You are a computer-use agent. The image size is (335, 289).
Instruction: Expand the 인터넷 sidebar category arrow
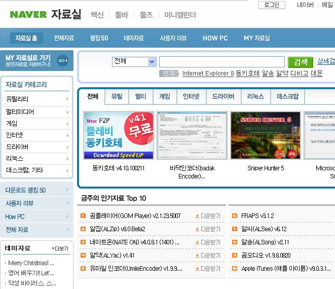coord(67,135)
